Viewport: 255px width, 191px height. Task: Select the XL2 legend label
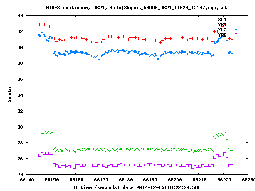coord(222,30)
